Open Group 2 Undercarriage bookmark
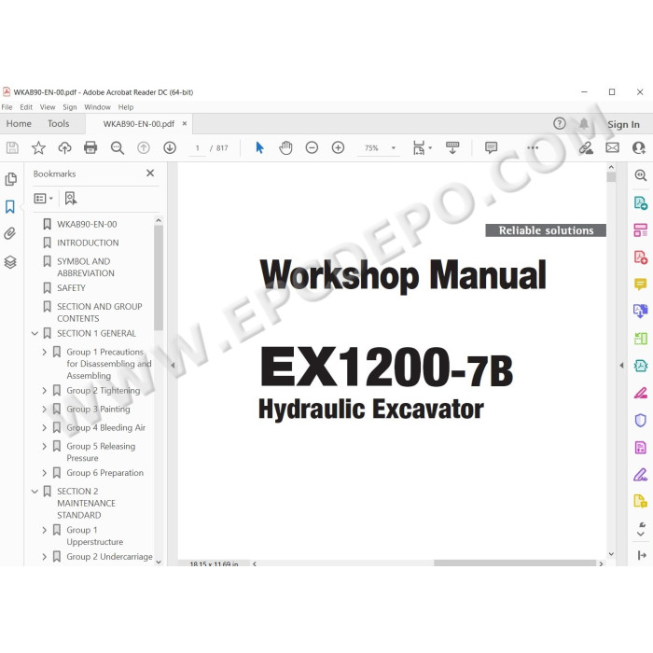Viewport: 653px width, 653px height. 109,557
